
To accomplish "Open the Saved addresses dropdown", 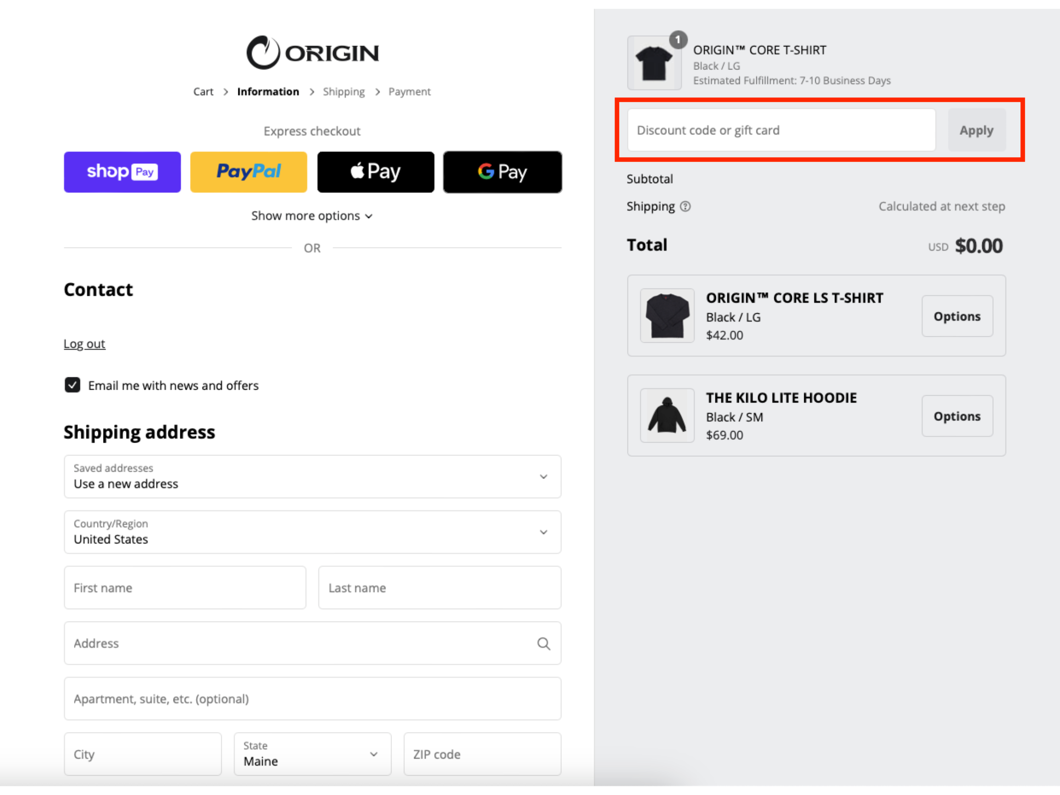I will (312, 476).
